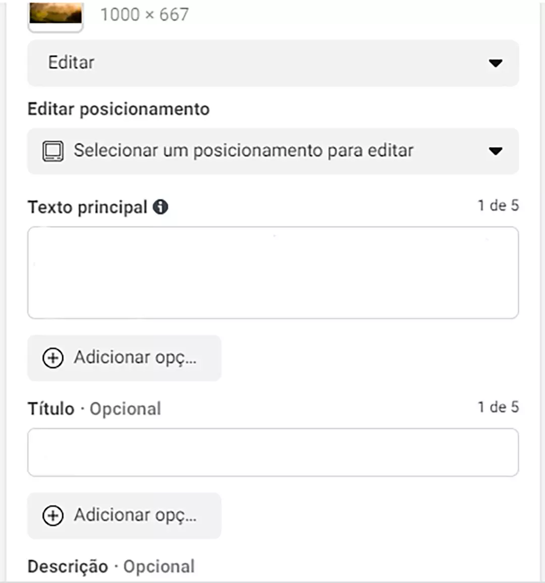Image resolution: width=545 pixels, height=583 pixels.
Task: Focus the Título input field
Action: tap(273, 452)
